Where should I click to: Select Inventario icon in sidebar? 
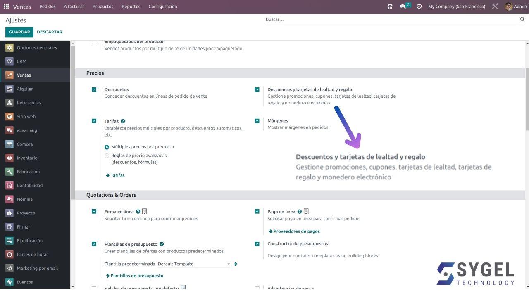click(x=10, y=158)
